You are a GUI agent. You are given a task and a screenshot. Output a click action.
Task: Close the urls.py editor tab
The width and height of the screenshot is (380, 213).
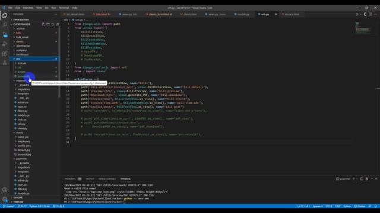click(275, 14)
